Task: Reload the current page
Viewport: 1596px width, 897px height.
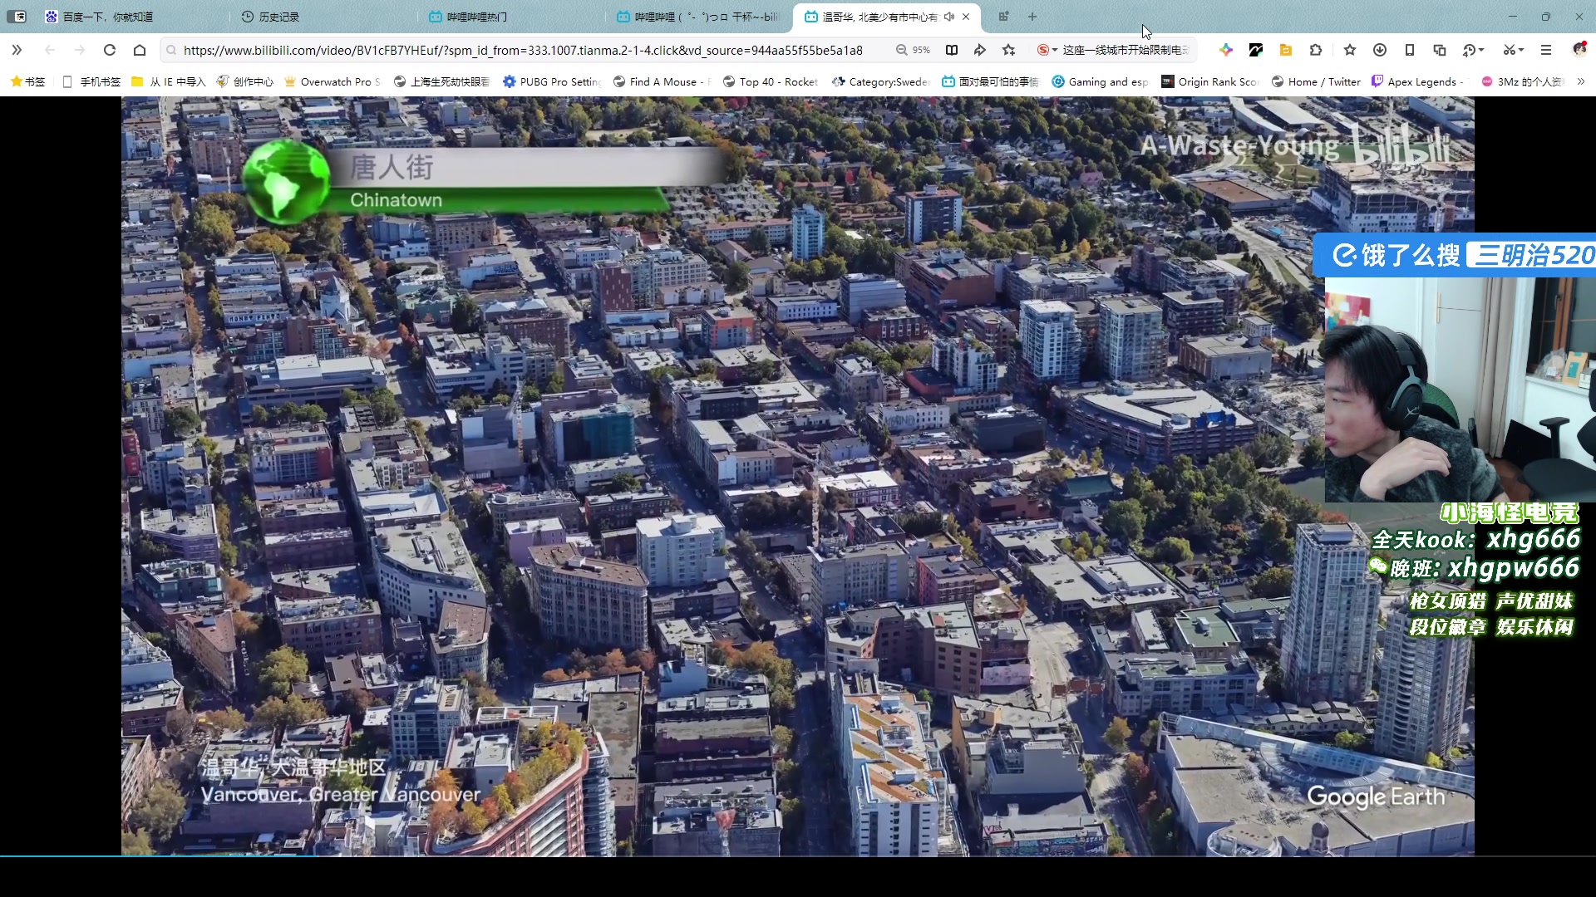Action: (110, 51)
